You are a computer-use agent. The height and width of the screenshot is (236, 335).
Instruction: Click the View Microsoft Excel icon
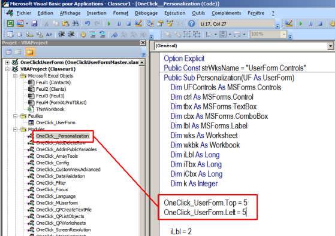pos(10,23)
